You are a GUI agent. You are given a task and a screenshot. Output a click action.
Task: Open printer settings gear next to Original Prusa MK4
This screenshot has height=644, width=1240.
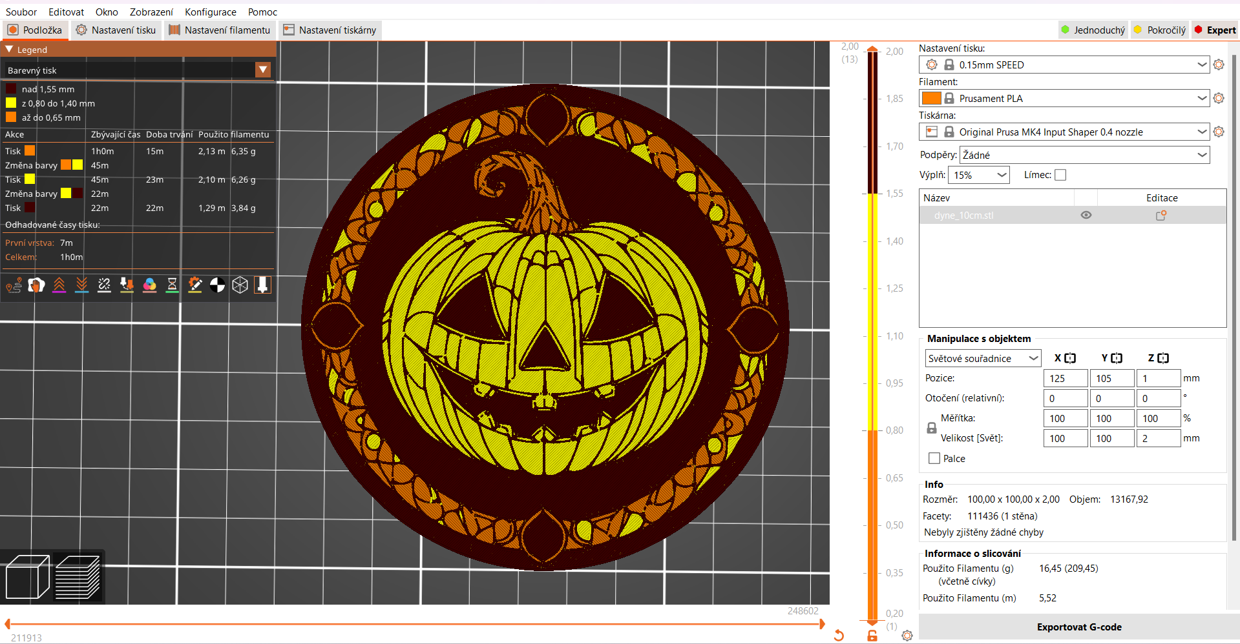click(1219, 132)
